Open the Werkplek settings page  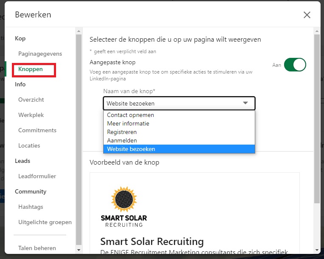31,115
